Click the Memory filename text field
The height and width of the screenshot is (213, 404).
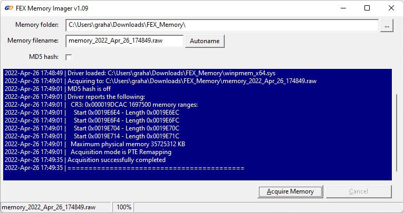coord(124,41)
